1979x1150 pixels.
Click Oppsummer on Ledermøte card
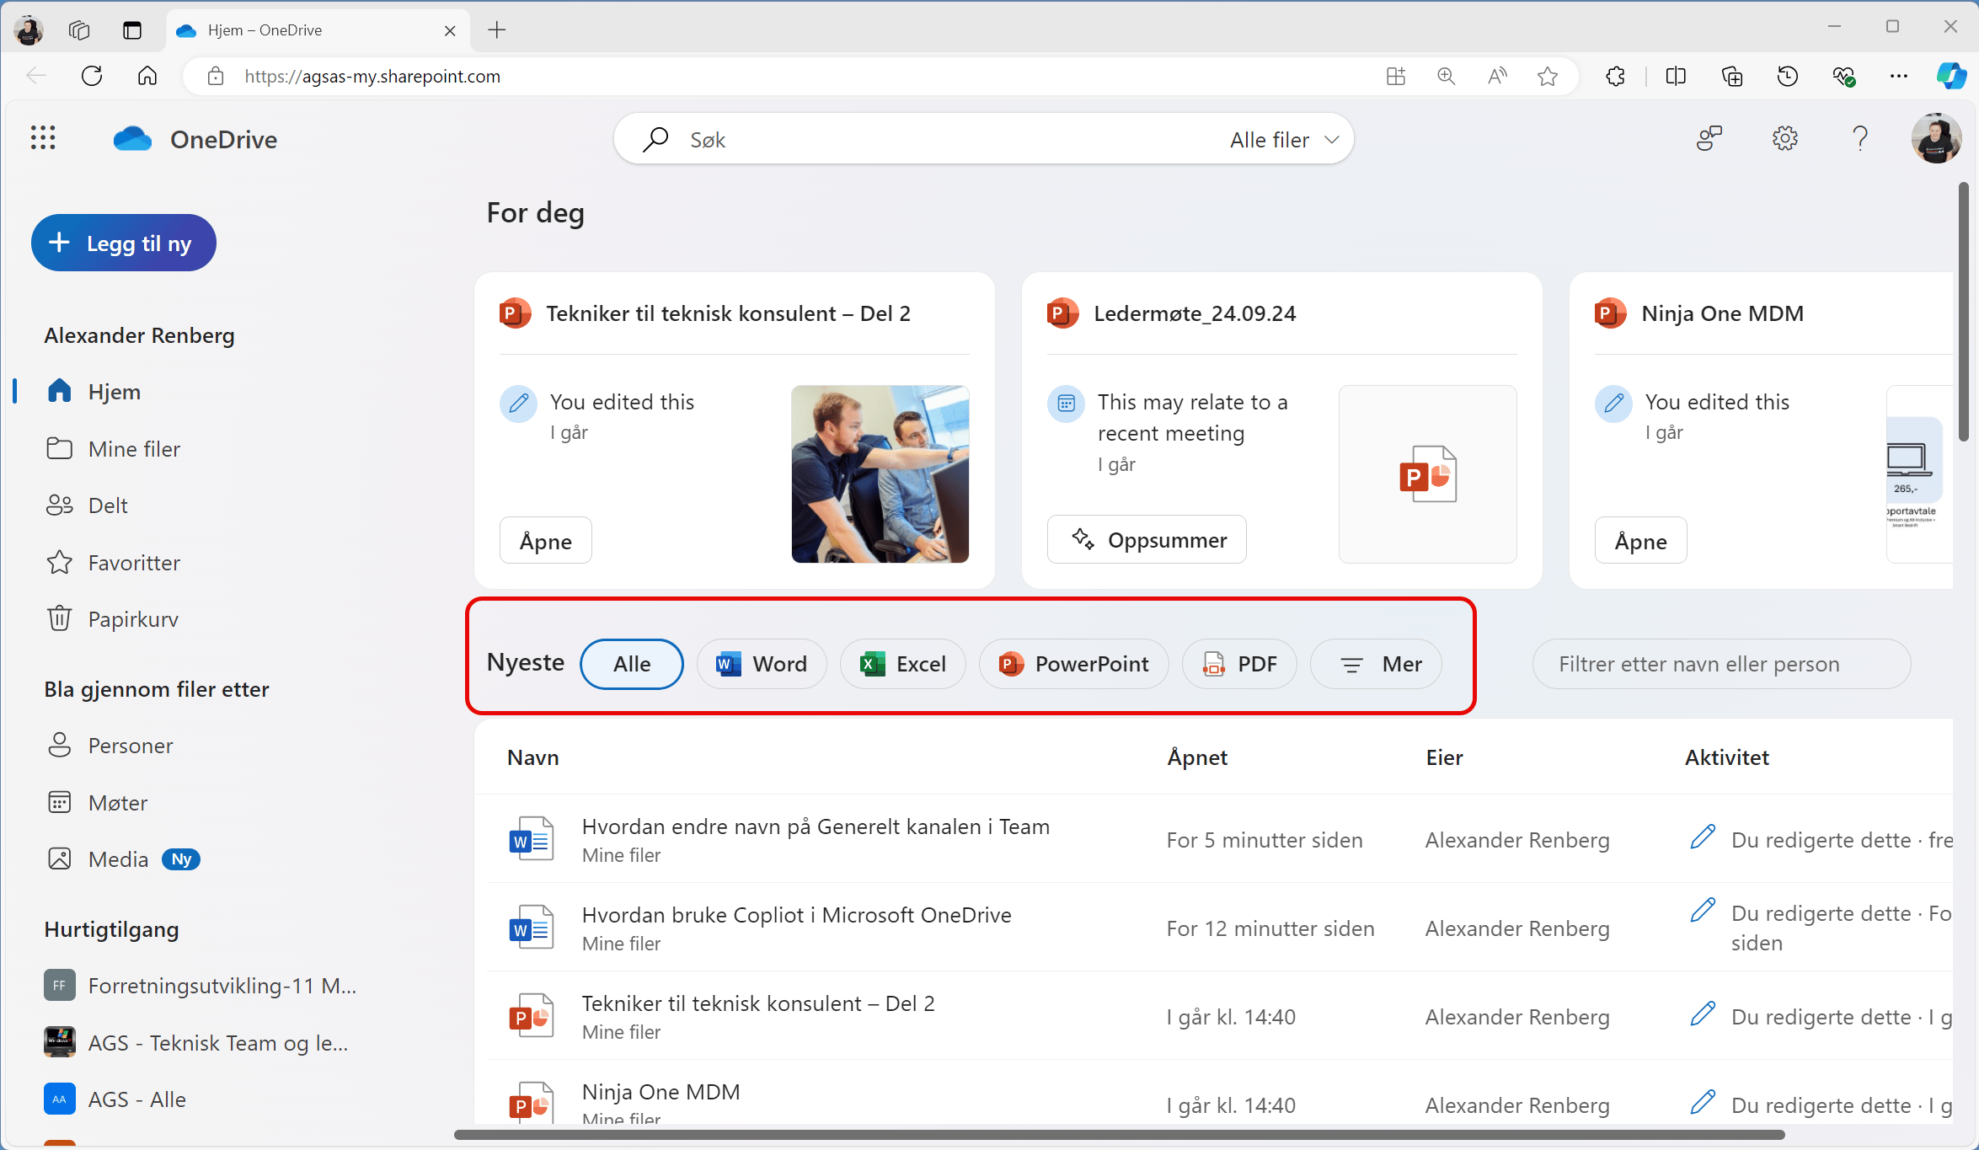coord(1147,540)
